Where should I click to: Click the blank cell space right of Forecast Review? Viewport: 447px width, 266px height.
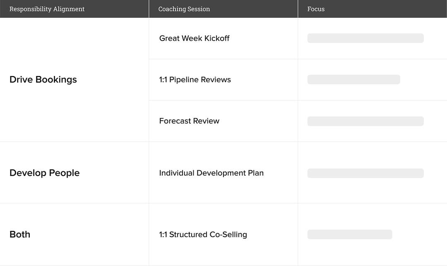point(258,121)
